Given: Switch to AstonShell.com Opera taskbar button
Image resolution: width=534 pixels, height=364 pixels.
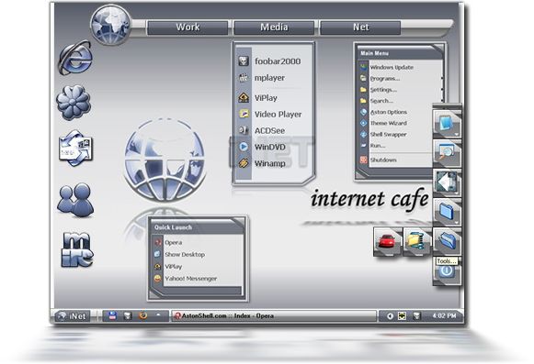Looking at the screenshot, I should tap(274, 316).
